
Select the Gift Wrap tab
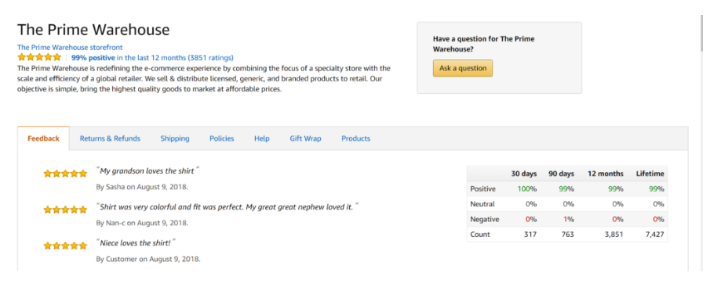click(306, 138)
